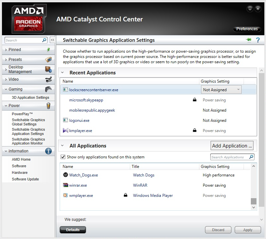
Task: Open the PowerPlay page
Action: click(x=22, y=114)
